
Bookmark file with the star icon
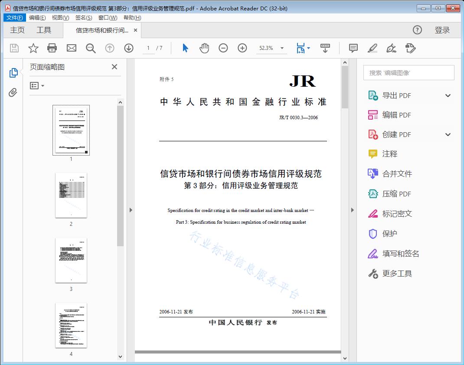pyautogui.click(x=33, y=48)
